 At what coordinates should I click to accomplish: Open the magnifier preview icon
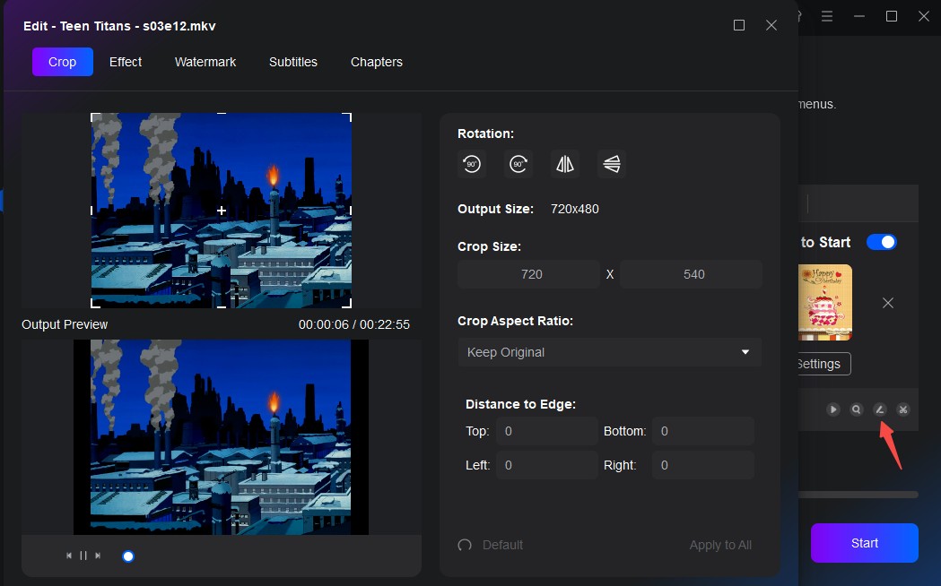856,409
